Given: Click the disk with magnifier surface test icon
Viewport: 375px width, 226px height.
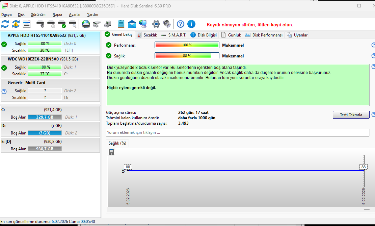Looking at the screenshot, I should coord(73,24).
